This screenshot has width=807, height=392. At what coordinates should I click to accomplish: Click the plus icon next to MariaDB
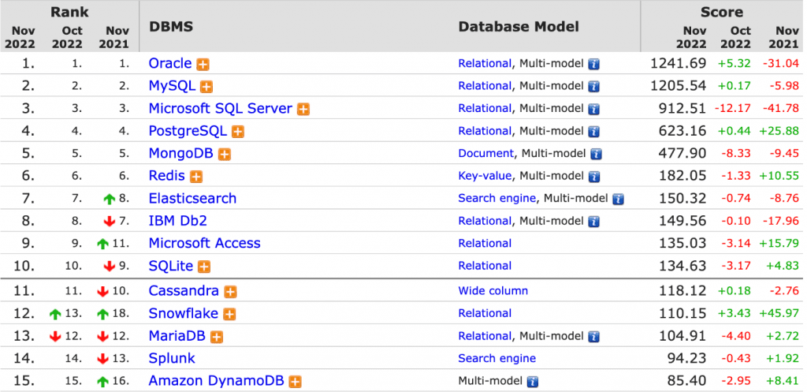coord(217,337)
